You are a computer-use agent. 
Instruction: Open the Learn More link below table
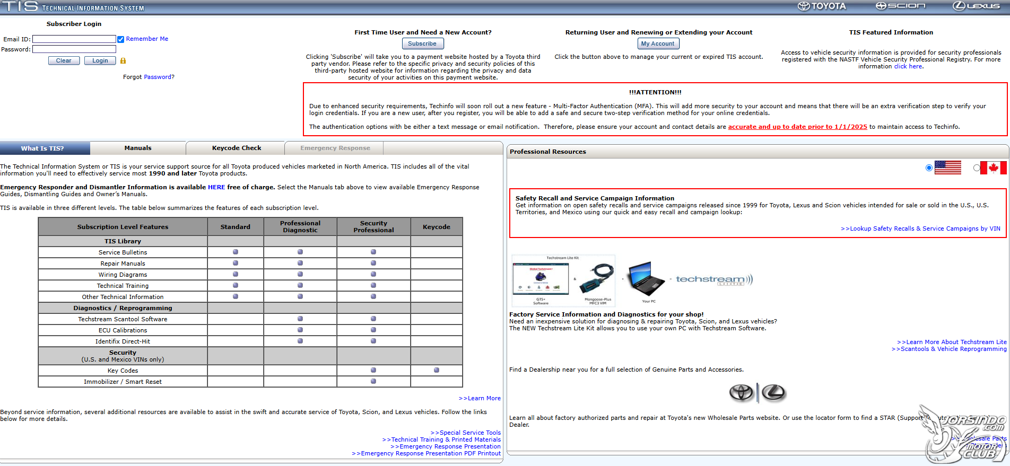coord(480,399)
